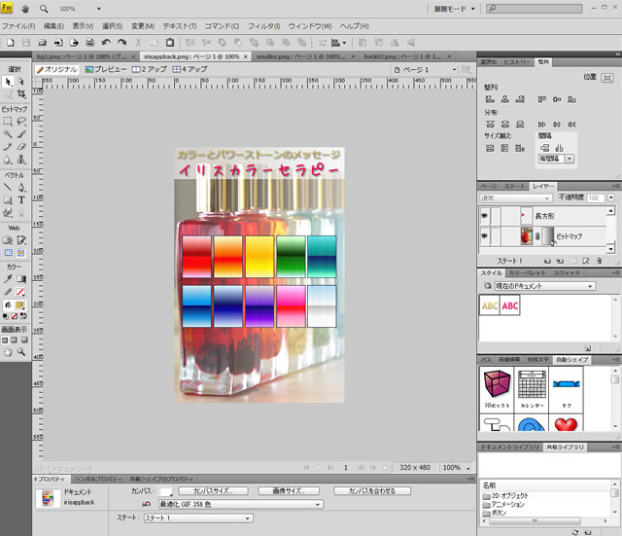Select the Text tool

pyautogui.click(x=20, y=199)
